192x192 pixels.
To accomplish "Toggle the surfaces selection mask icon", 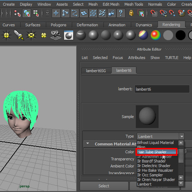I will 84,13.
